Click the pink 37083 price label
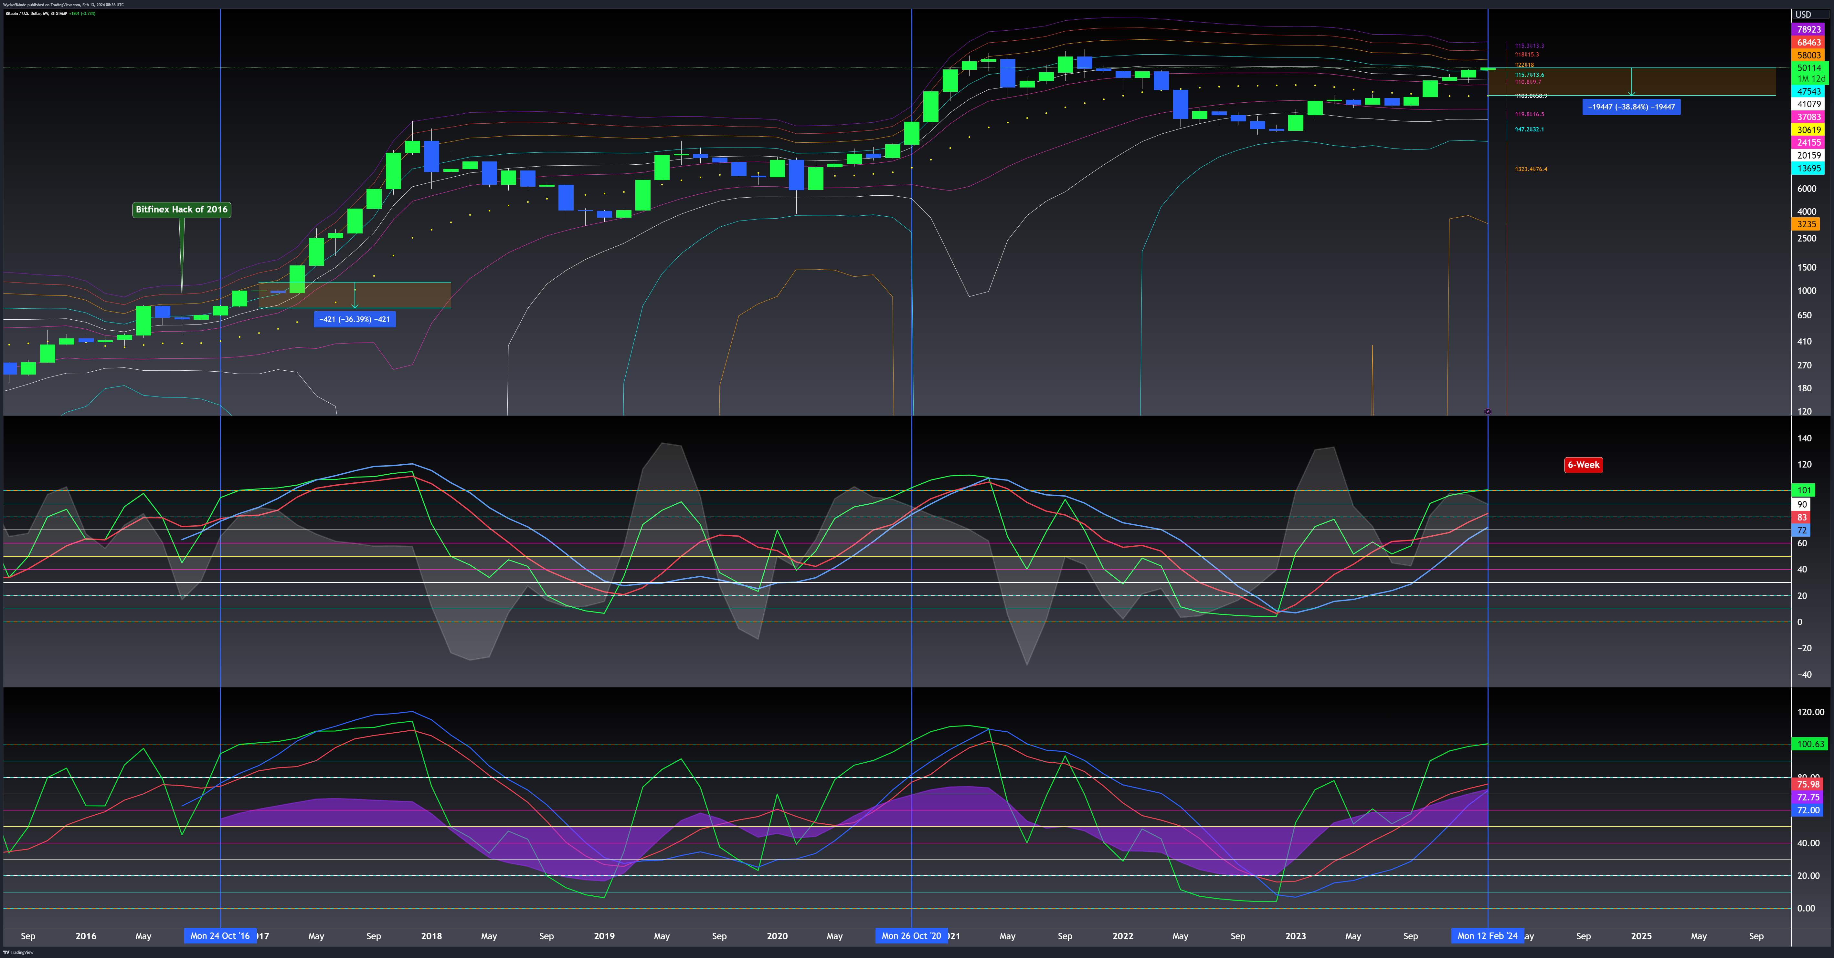 click(1808, 117)
